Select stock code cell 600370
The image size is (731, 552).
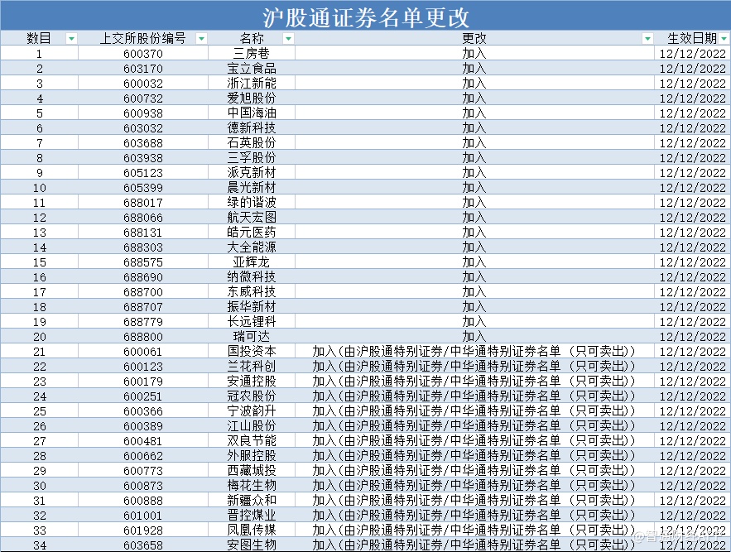[x=143, y=53]
